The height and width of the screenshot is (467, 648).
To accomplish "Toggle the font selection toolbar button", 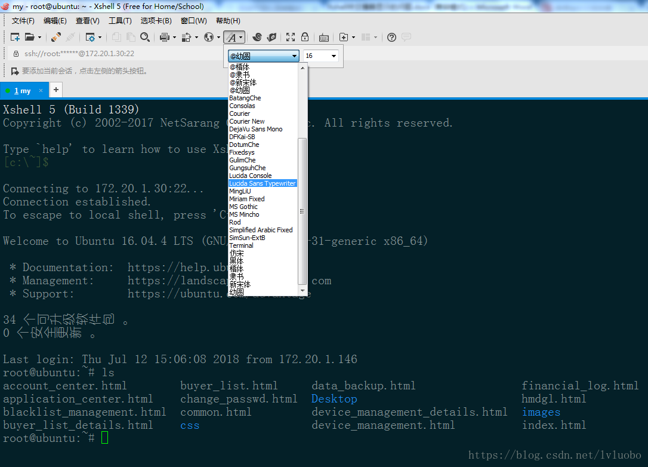I will (232, 36).
